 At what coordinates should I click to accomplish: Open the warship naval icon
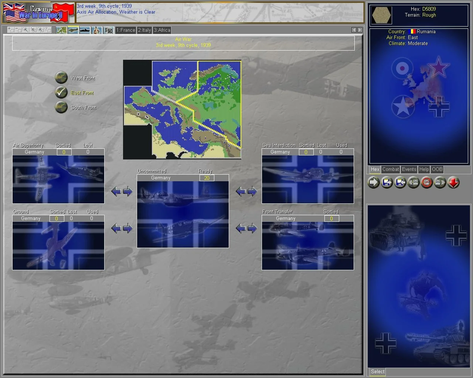click(x=85, y=30)
